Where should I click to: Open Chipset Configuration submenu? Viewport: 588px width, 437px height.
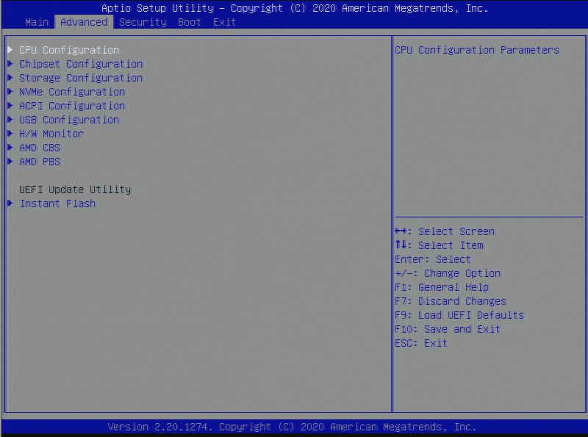tap(81, 64)
